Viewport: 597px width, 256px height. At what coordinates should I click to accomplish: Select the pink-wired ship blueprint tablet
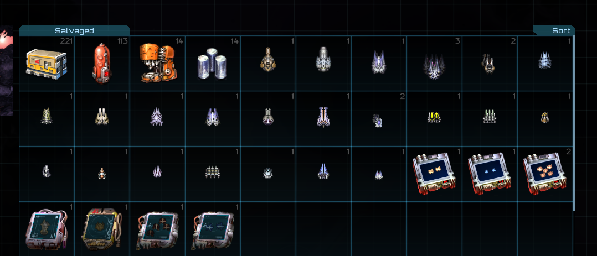pos(47,229)
